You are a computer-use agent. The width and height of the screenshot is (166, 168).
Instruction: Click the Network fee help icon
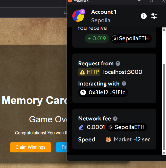coord(115,119)
